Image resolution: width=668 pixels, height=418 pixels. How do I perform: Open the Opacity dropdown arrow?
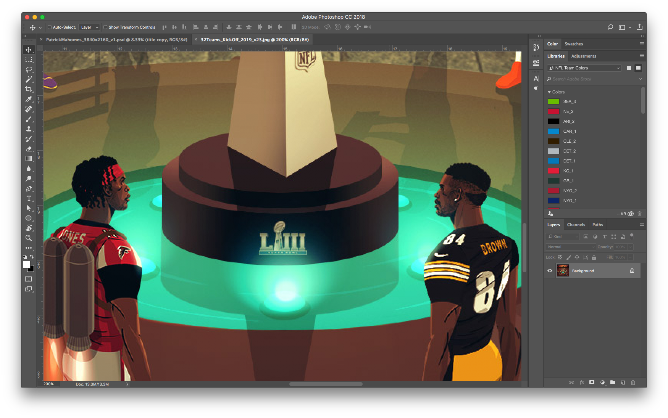point(630,247)
